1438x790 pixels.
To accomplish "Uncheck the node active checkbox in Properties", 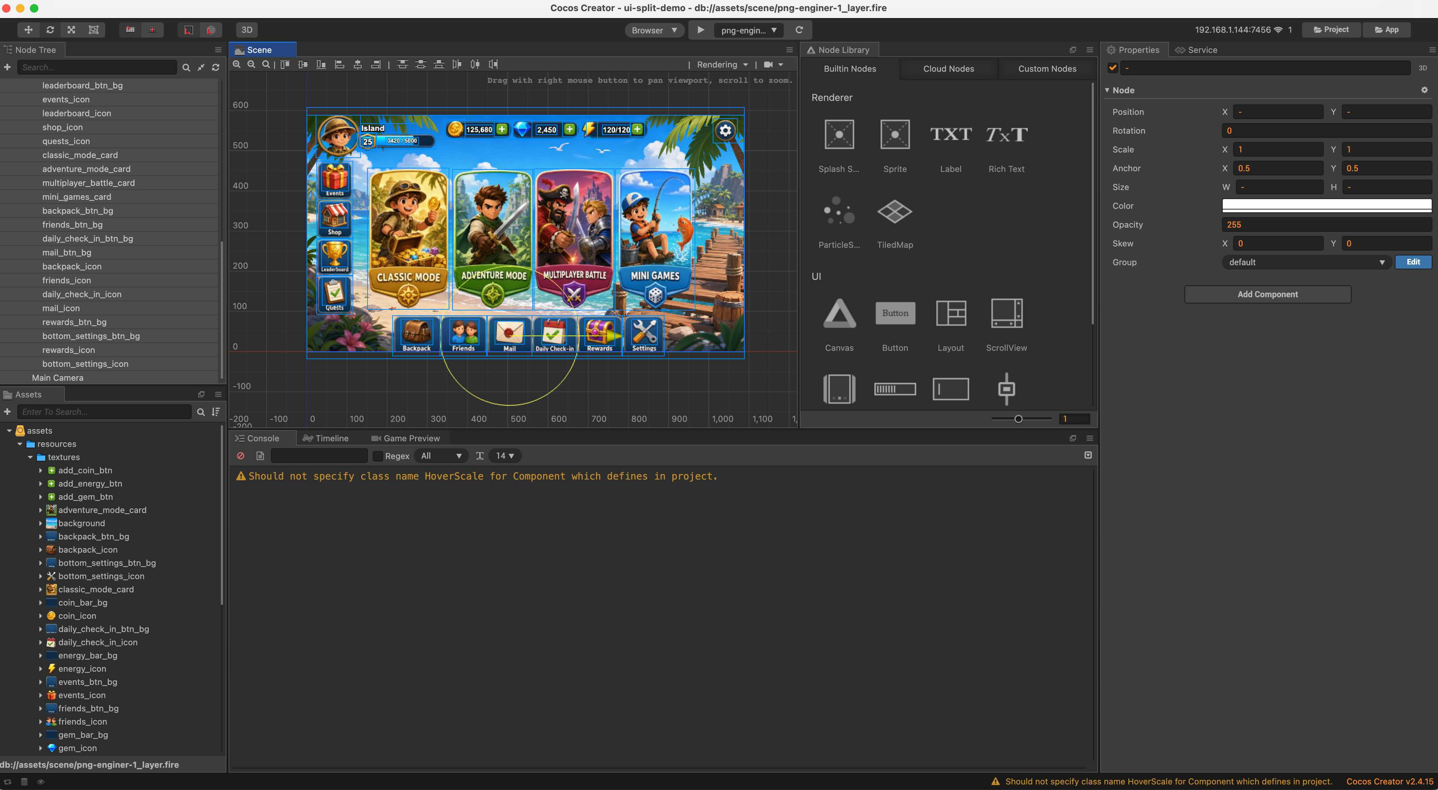I will (x=1113, y=68).
